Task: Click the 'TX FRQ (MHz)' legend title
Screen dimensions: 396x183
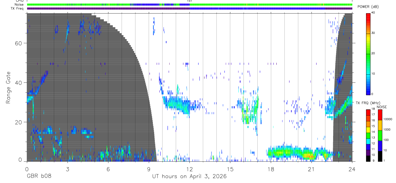Action: click(367, 103)
